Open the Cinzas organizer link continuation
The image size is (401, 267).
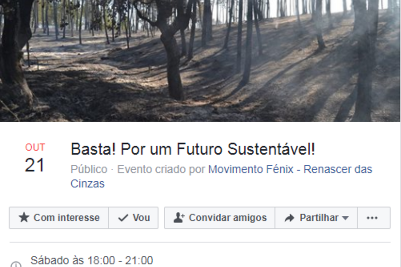tap(87, 184)
